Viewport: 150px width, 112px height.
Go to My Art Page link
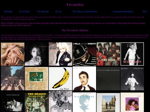25,11
